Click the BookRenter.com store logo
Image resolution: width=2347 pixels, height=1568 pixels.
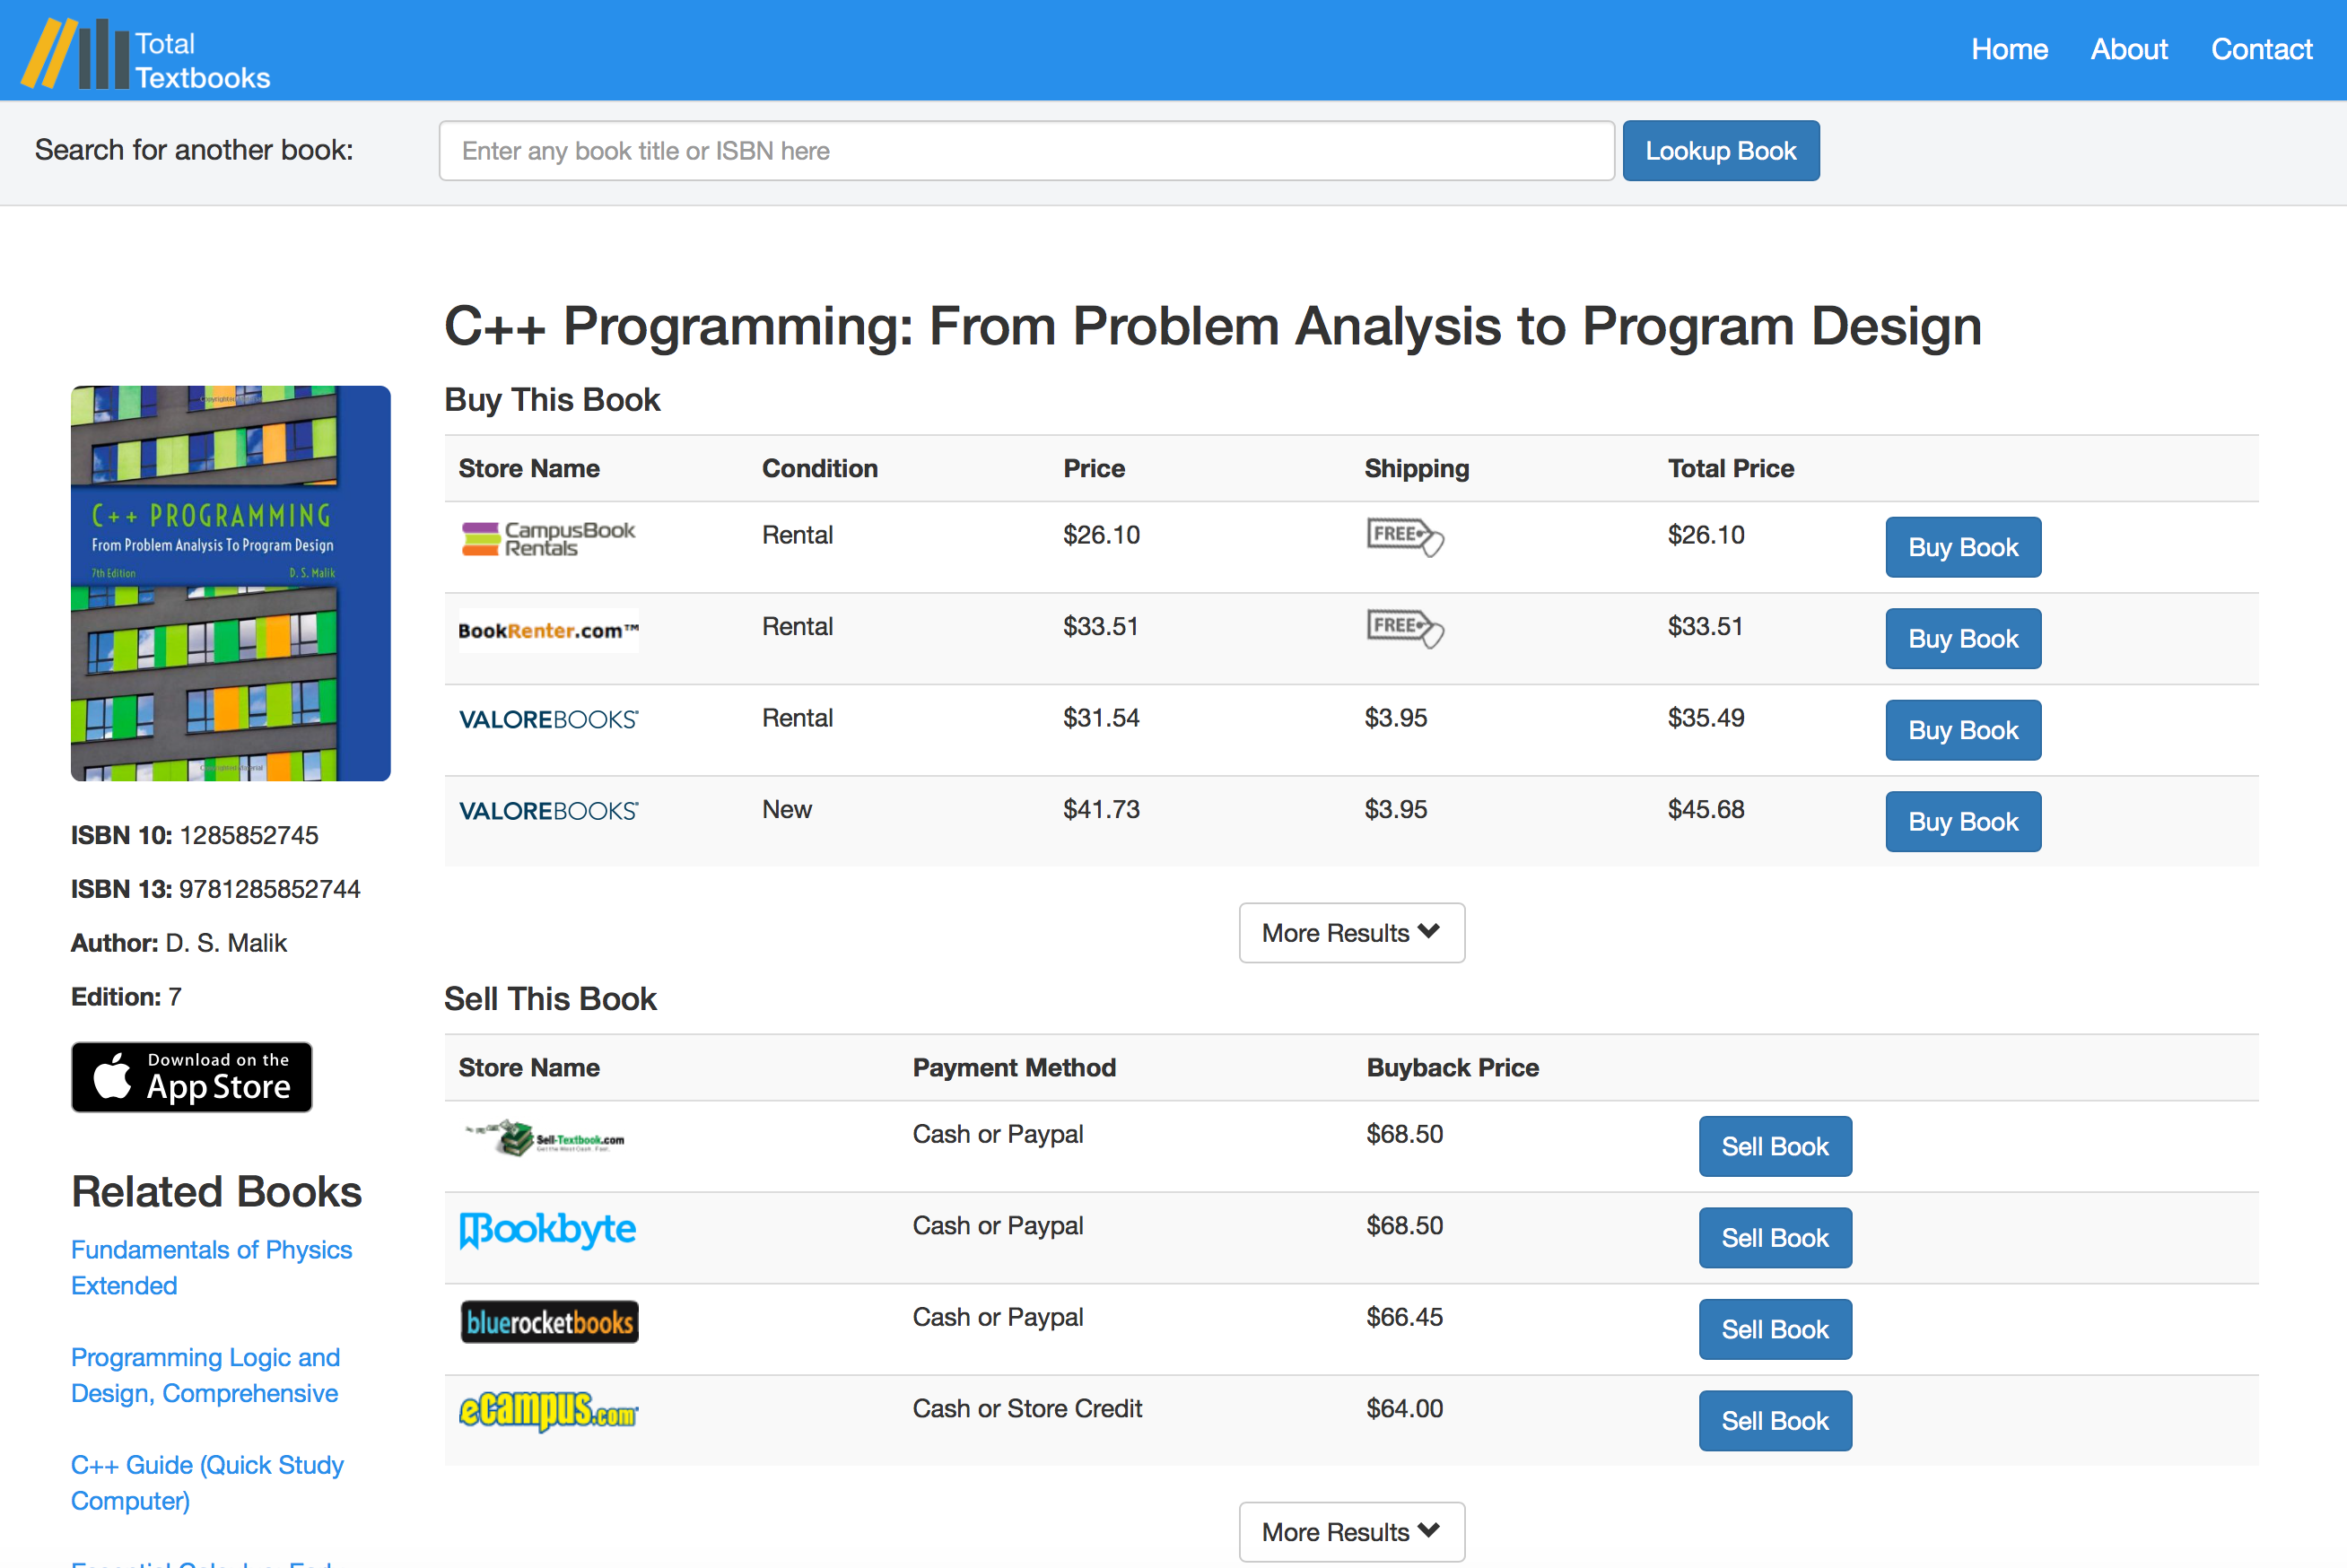[x=548, y=630]
